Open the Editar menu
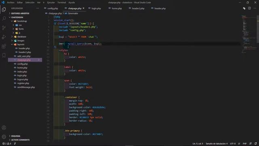Viewport: 259px width, 146px height. tap(20, 2)
